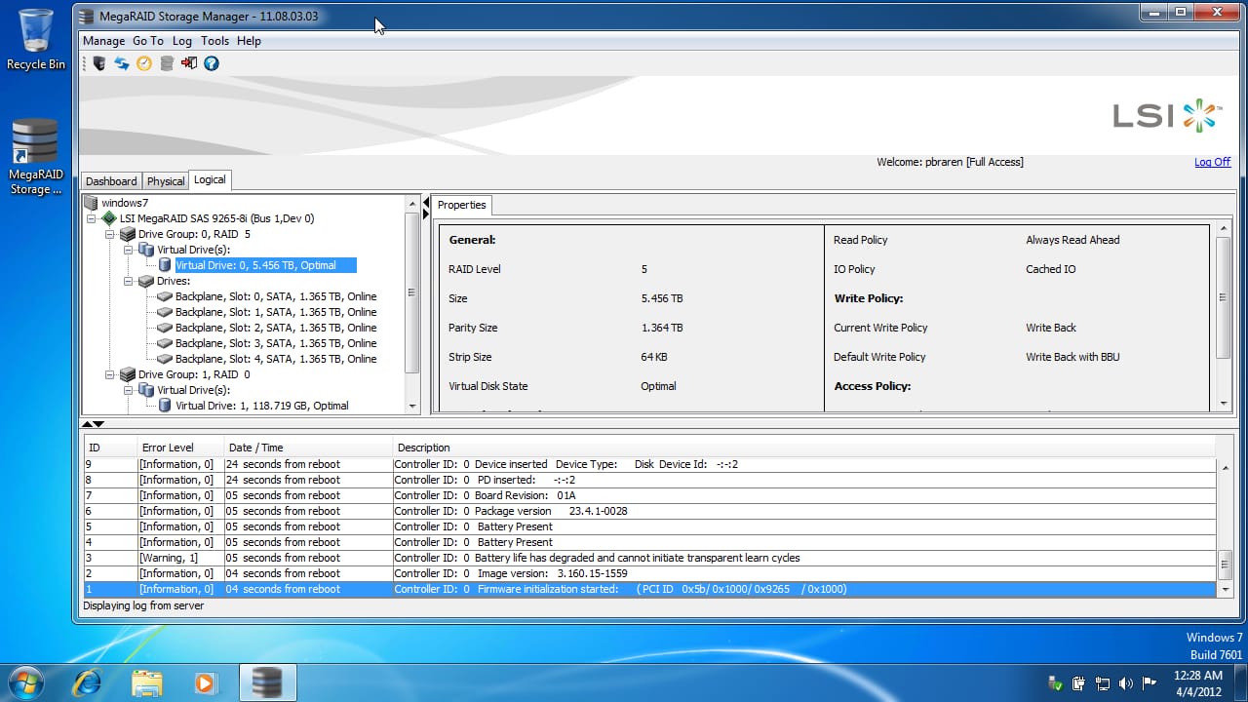Click the Drives folder icon under Drive Group 0
Screen dimensions: 1248x702
146,281
